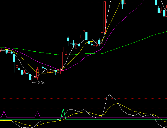Viewport: 167px width, 128px height.
Task: Click the yellow indicator line's highest peak
Action: [x=117, y=104]
